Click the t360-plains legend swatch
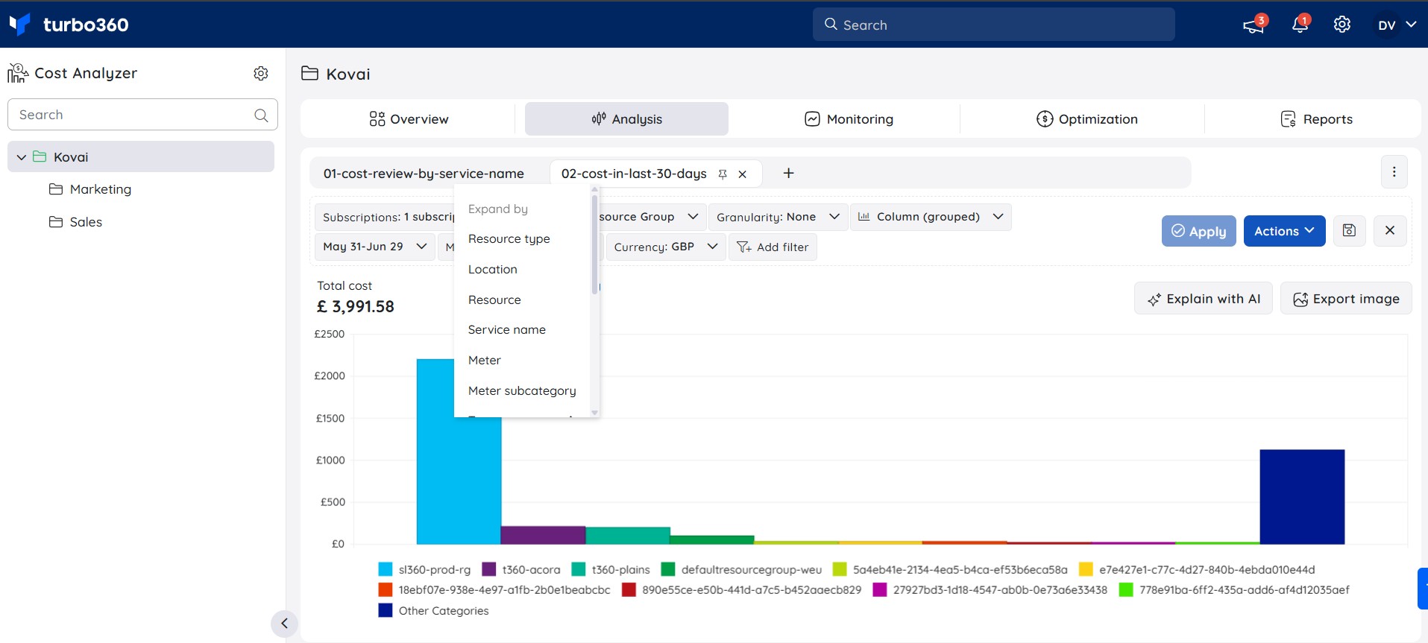The width and height of the screenshot is (1428, 643). [579, 570]
